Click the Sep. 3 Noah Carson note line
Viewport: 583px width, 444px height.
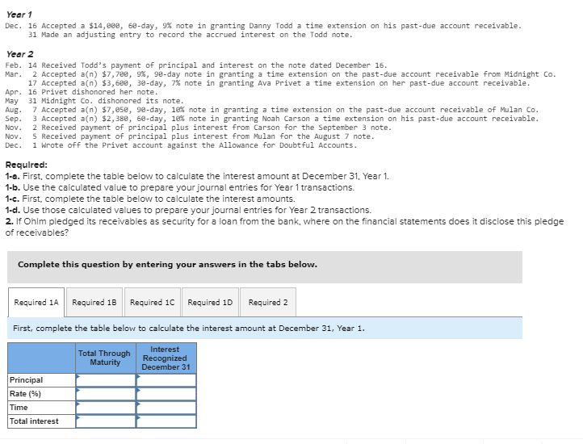(x=272, y=119)
